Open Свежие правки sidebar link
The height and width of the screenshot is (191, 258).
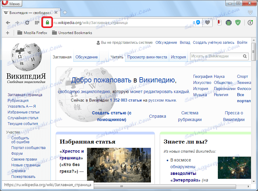pyautogui.click(x=24, y=159)
